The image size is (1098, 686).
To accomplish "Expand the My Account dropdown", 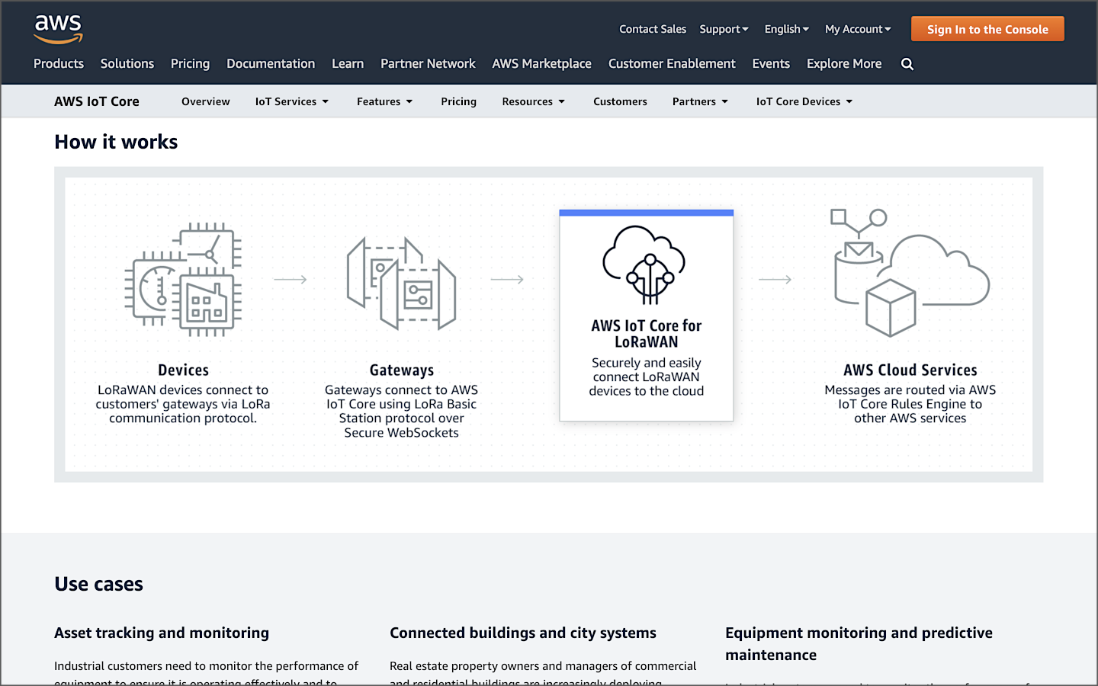I will pyautogui.click(x=858, y=29).
